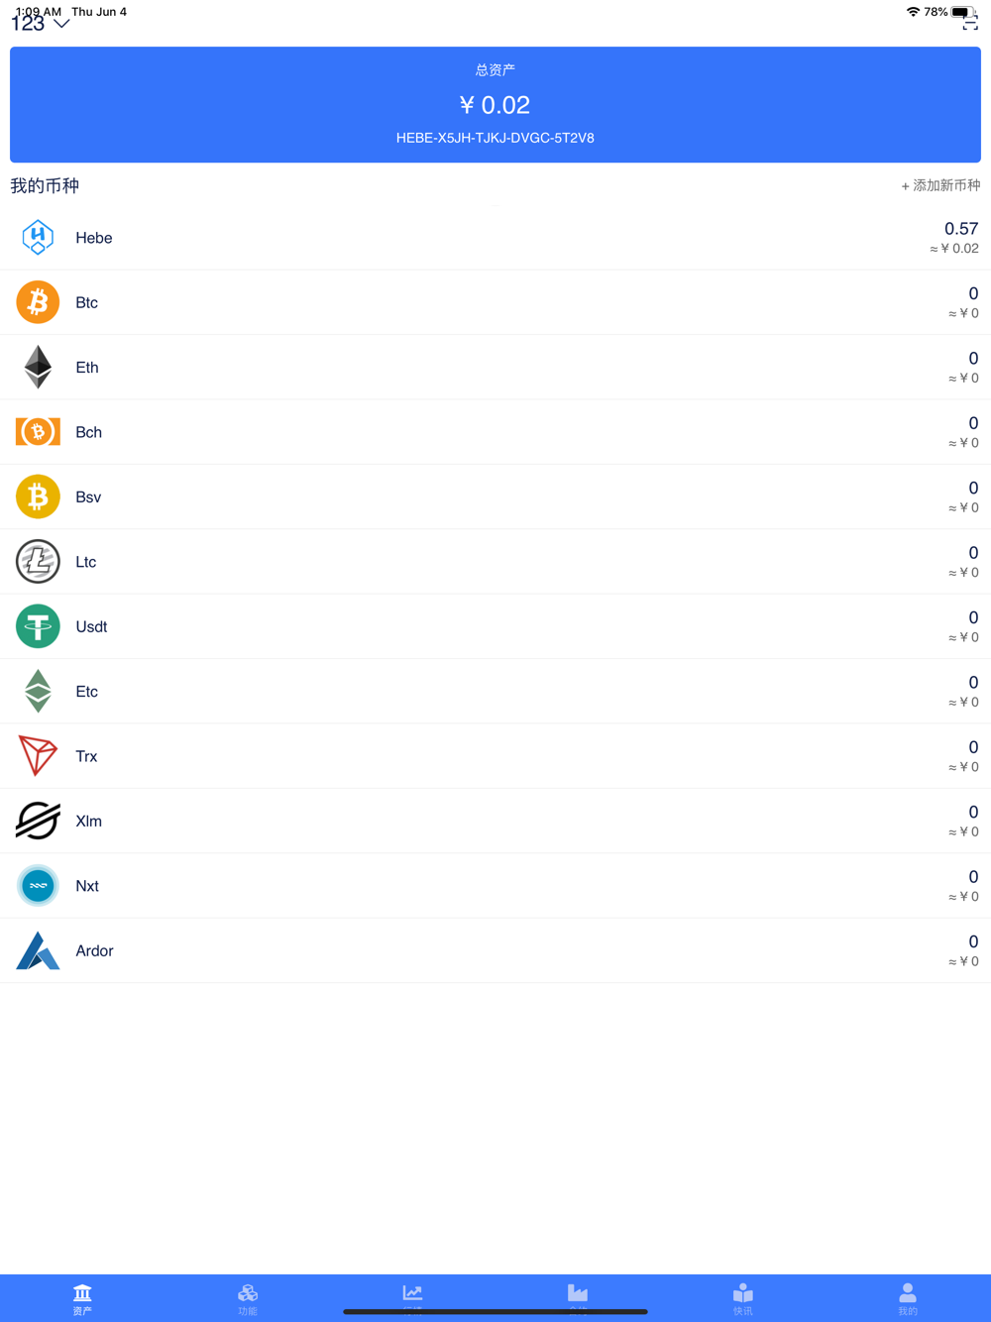Select the Btc bitcoin icon
991x1322 pixels.
coord(38,302)
